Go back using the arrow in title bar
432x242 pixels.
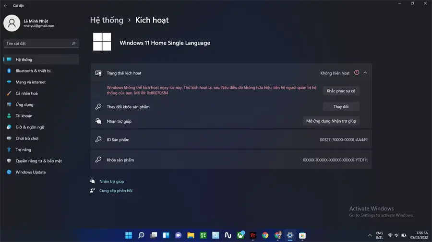click(5, 5)
